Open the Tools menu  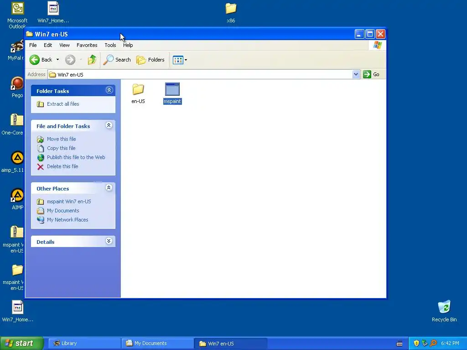pyautogui.click(x=110, y=45)
